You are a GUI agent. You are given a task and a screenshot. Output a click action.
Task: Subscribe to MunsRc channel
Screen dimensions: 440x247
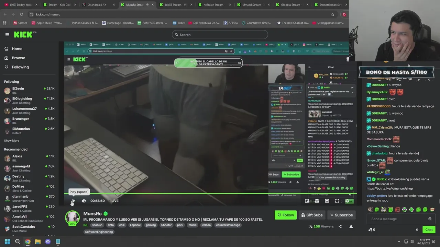(341, 215)
